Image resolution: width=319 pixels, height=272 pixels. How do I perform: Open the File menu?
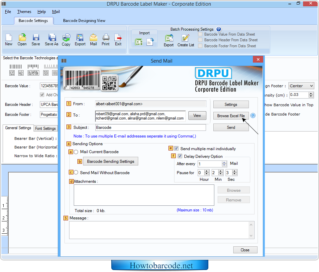[x=8, y=12]
